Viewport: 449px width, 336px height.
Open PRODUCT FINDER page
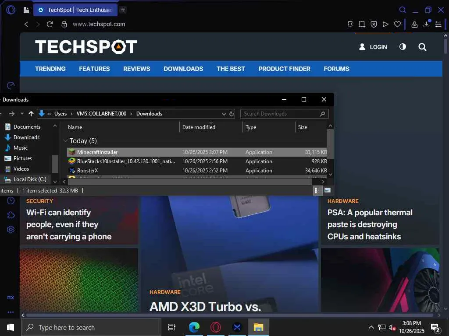pos(284,69)
